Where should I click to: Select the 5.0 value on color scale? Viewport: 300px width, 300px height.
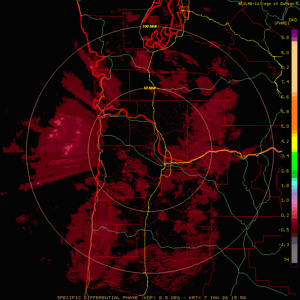(x=285, y=126)
